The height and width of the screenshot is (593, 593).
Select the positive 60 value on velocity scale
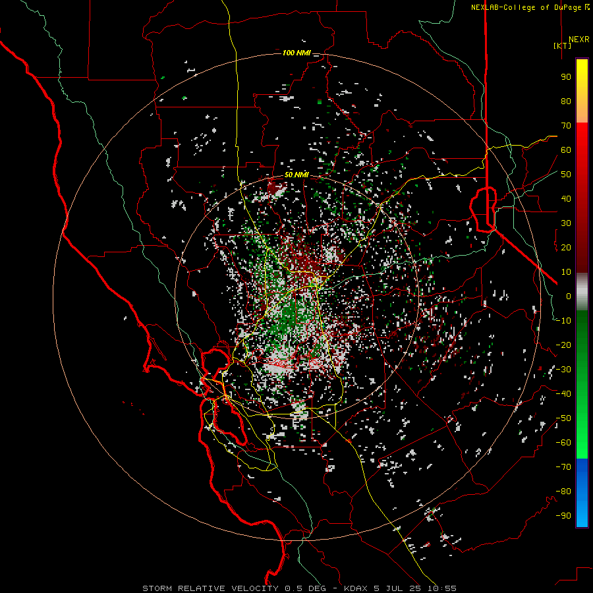click(x=566, y=150)
